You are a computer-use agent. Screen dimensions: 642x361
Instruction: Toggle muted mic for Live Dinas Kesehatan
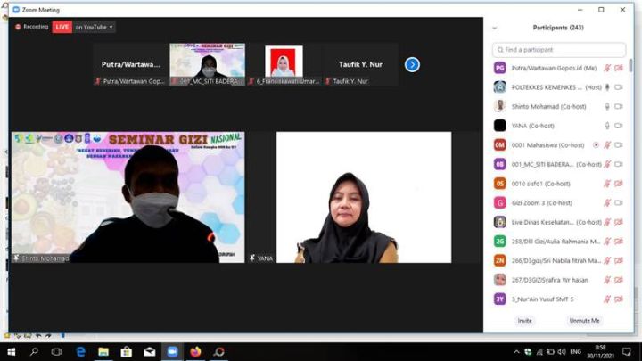coord(607,222)
